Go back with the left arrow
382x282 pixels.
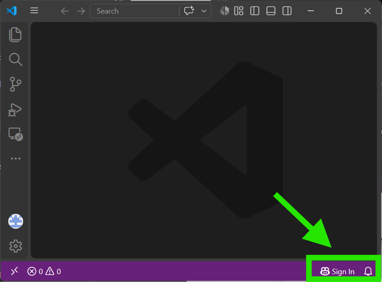[64, 11]
